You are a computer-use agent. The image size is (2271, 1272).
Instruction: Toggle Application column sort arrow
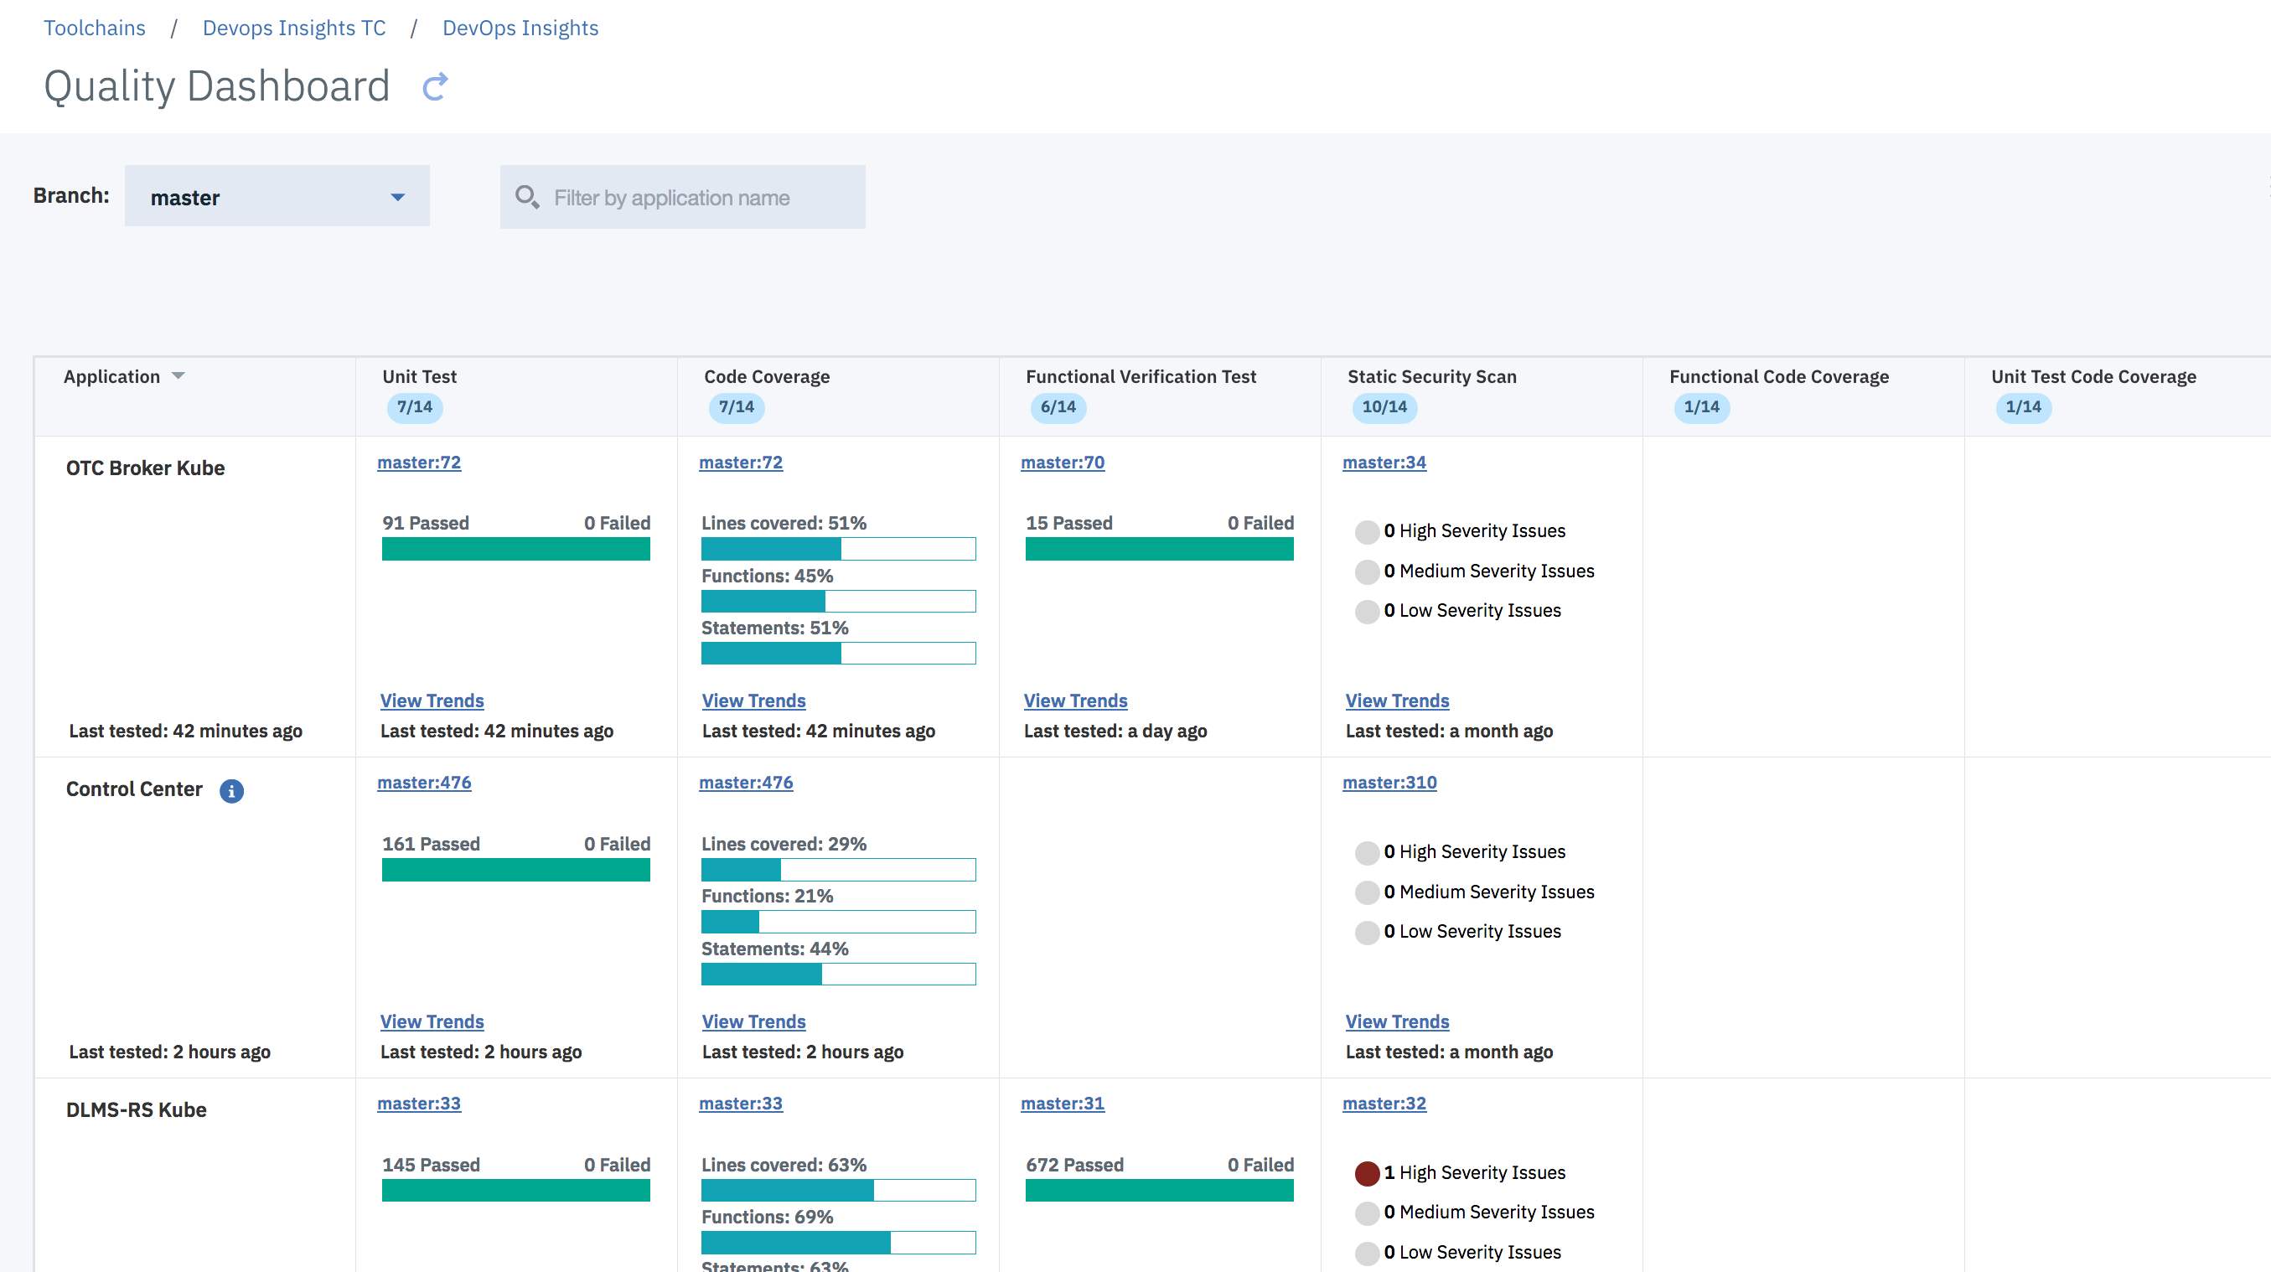(x=178, y=376)
